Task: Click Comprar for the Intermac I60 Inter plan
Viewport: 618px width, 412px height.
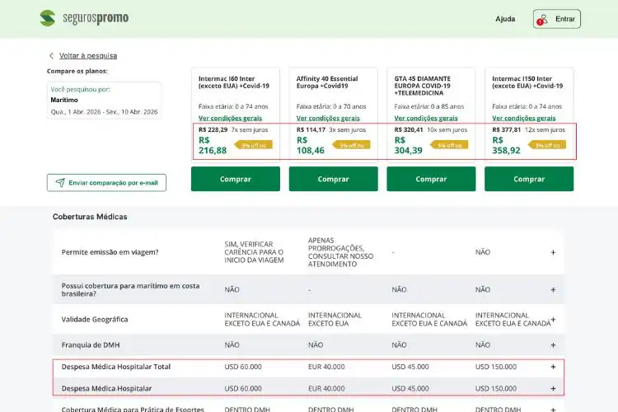Action: pos(236,179)
